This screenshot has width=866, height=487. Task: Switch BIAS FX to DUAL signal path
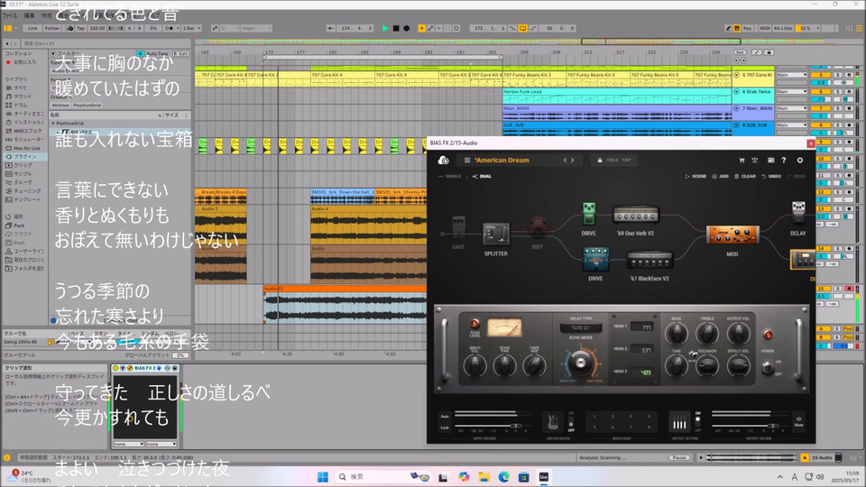[482, 176]
